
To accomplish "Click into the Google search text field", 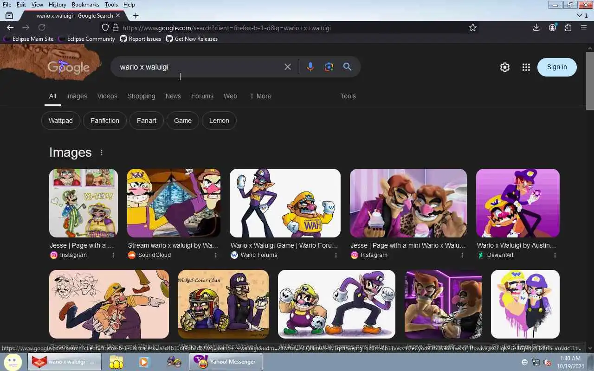I will [x=200, y=67].
